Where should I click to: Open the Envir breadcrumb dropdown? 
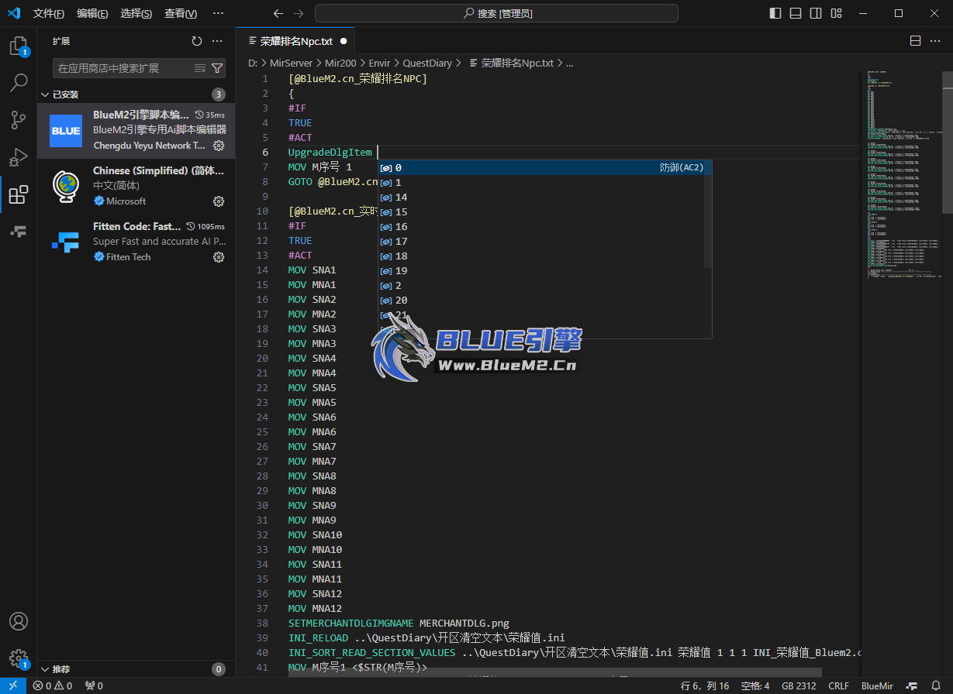click(x=379, y=63)
